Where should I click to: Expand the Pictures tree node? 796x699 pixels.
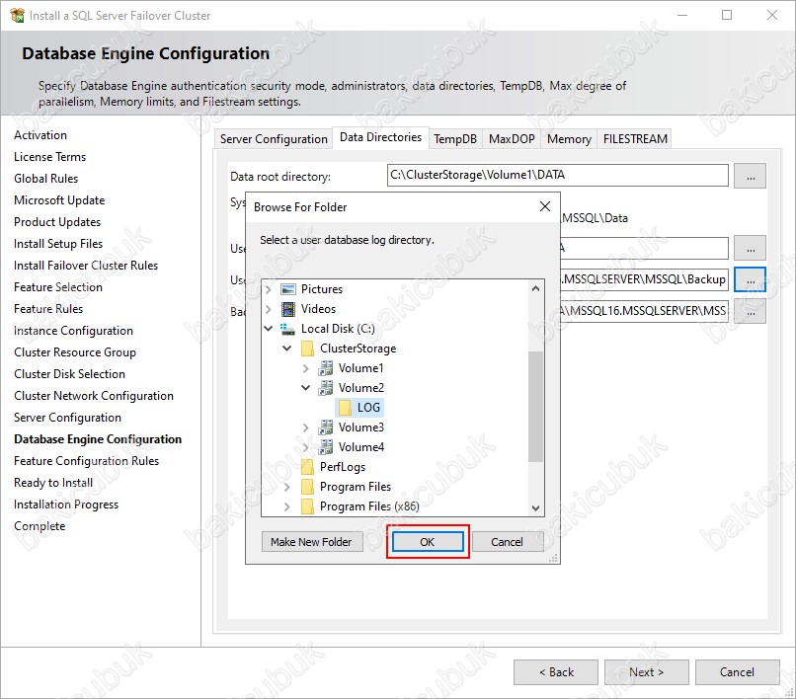tap(269, 289)
